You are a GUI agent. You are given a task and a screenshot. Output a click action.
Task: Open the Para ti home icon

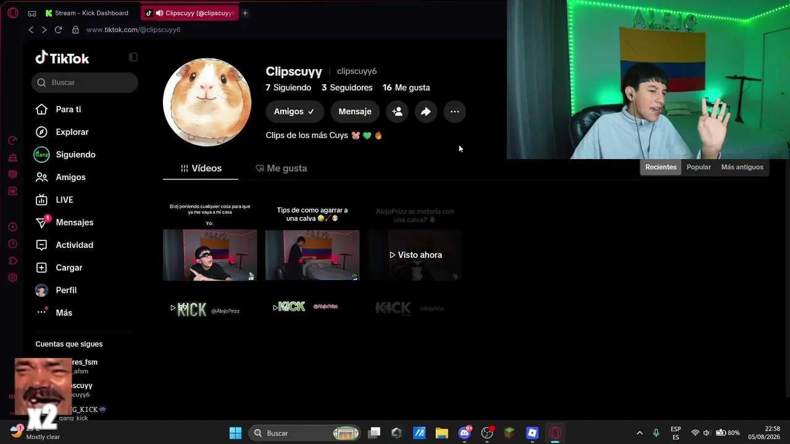point(41,109)
